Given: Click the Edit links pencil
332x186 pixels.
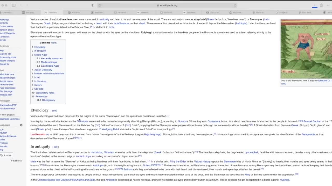Looking at the screenshot, I should (16, 161).
